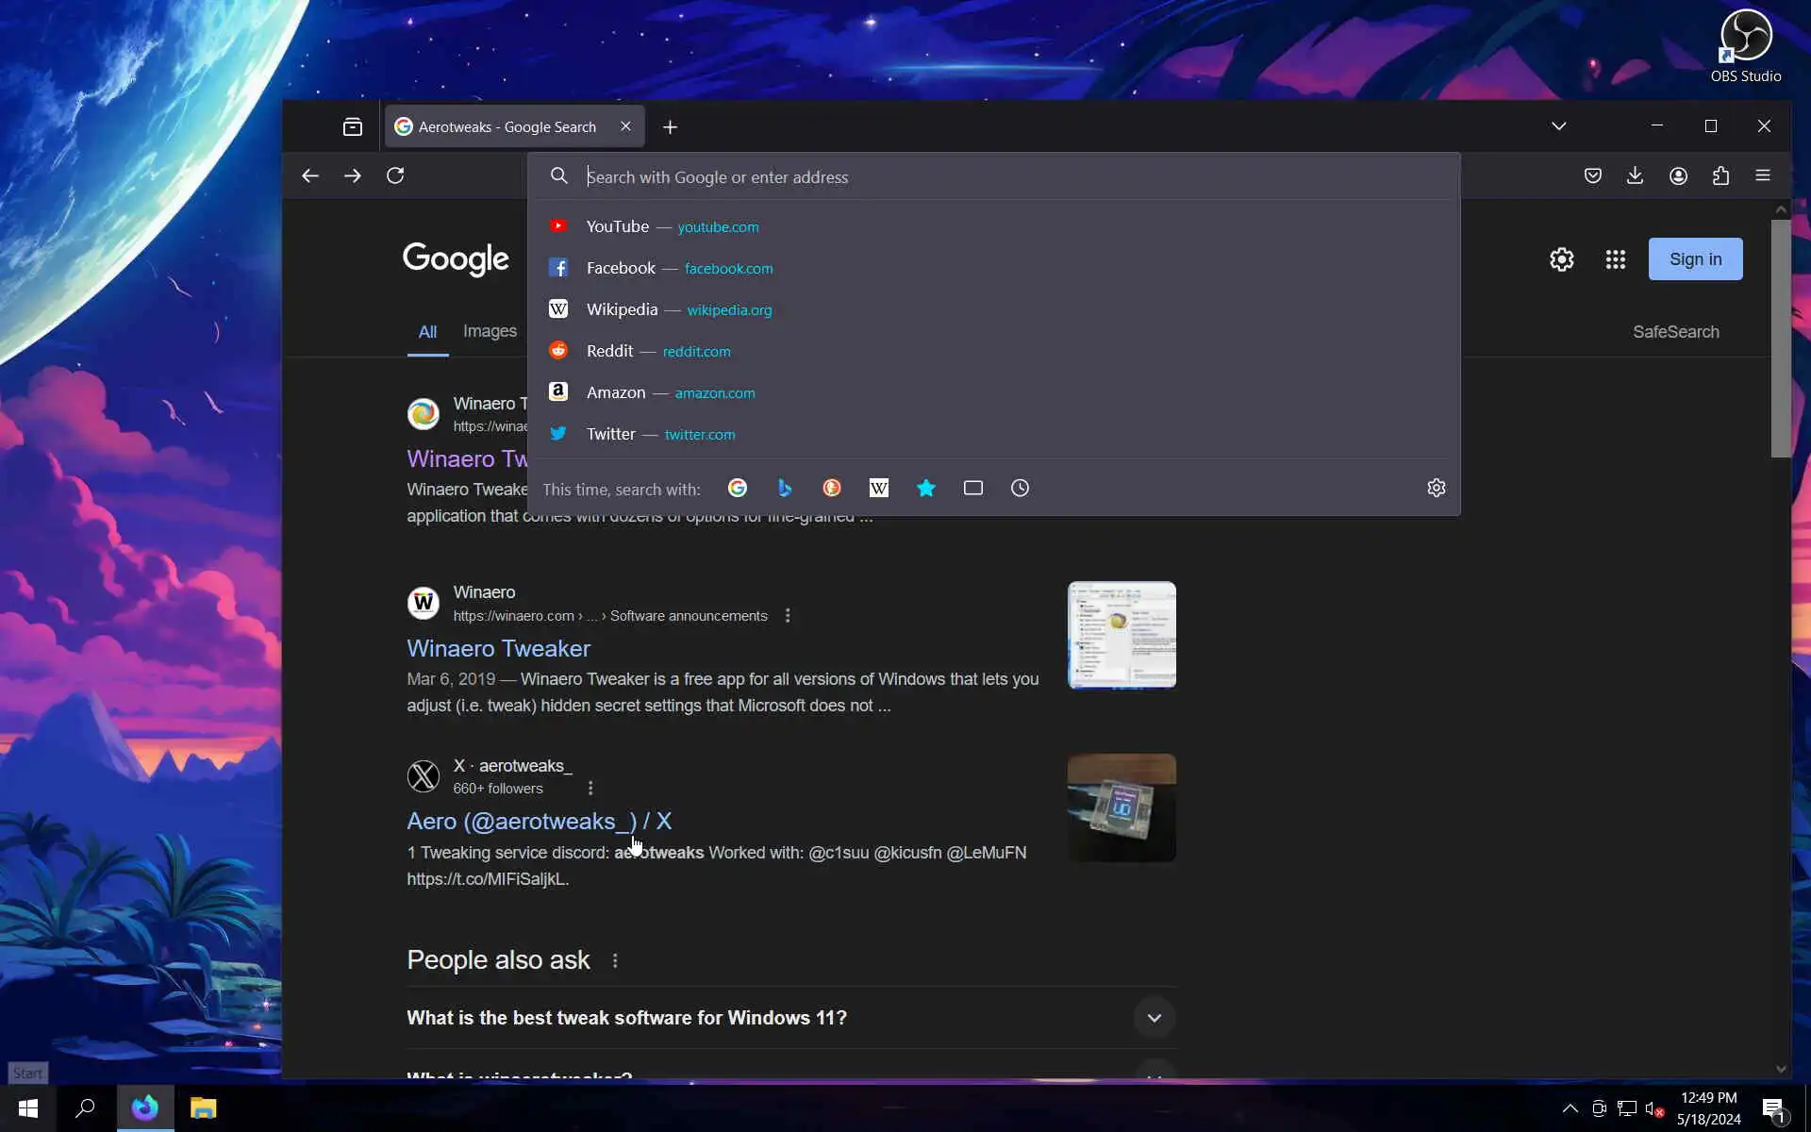
Task: Expand "best tweak software for Windows 11" question
Action: [1154, 1018]
